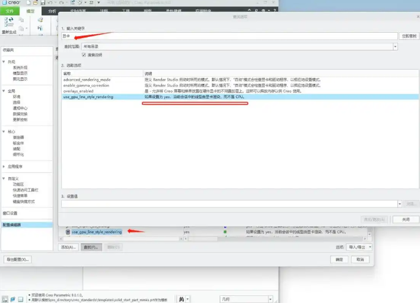
Task: Click the Regenerate (重新生成) ribbon icon
Action: 8,24
